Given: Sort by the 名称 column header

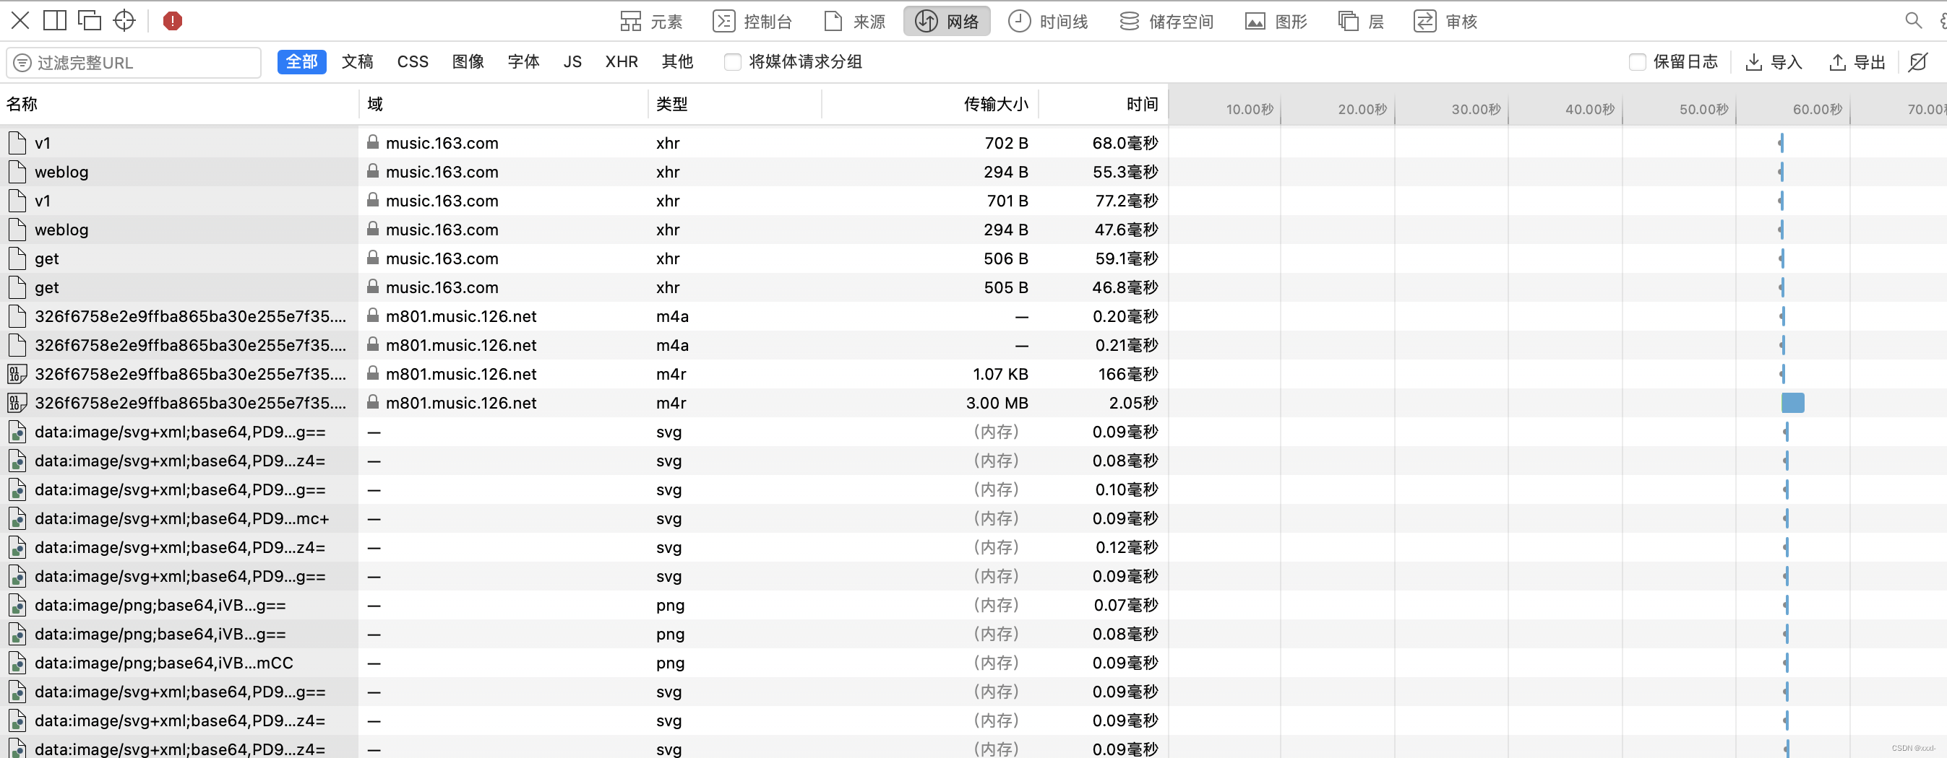Looking at the screenshot, I should click(x=179, y=104).
